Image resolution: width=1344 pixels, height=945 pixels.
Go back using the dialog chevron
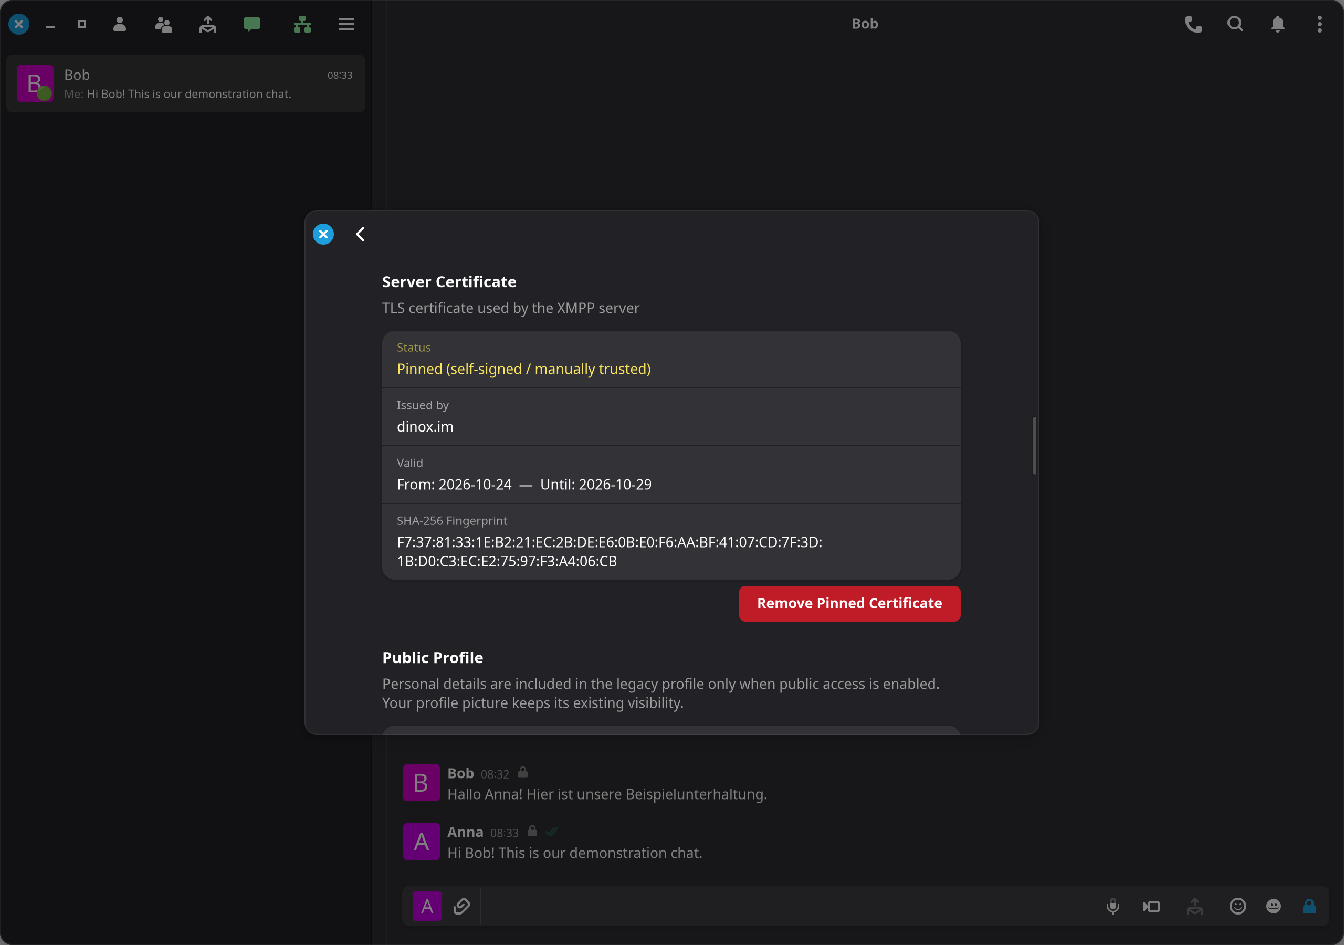(360, 234)
